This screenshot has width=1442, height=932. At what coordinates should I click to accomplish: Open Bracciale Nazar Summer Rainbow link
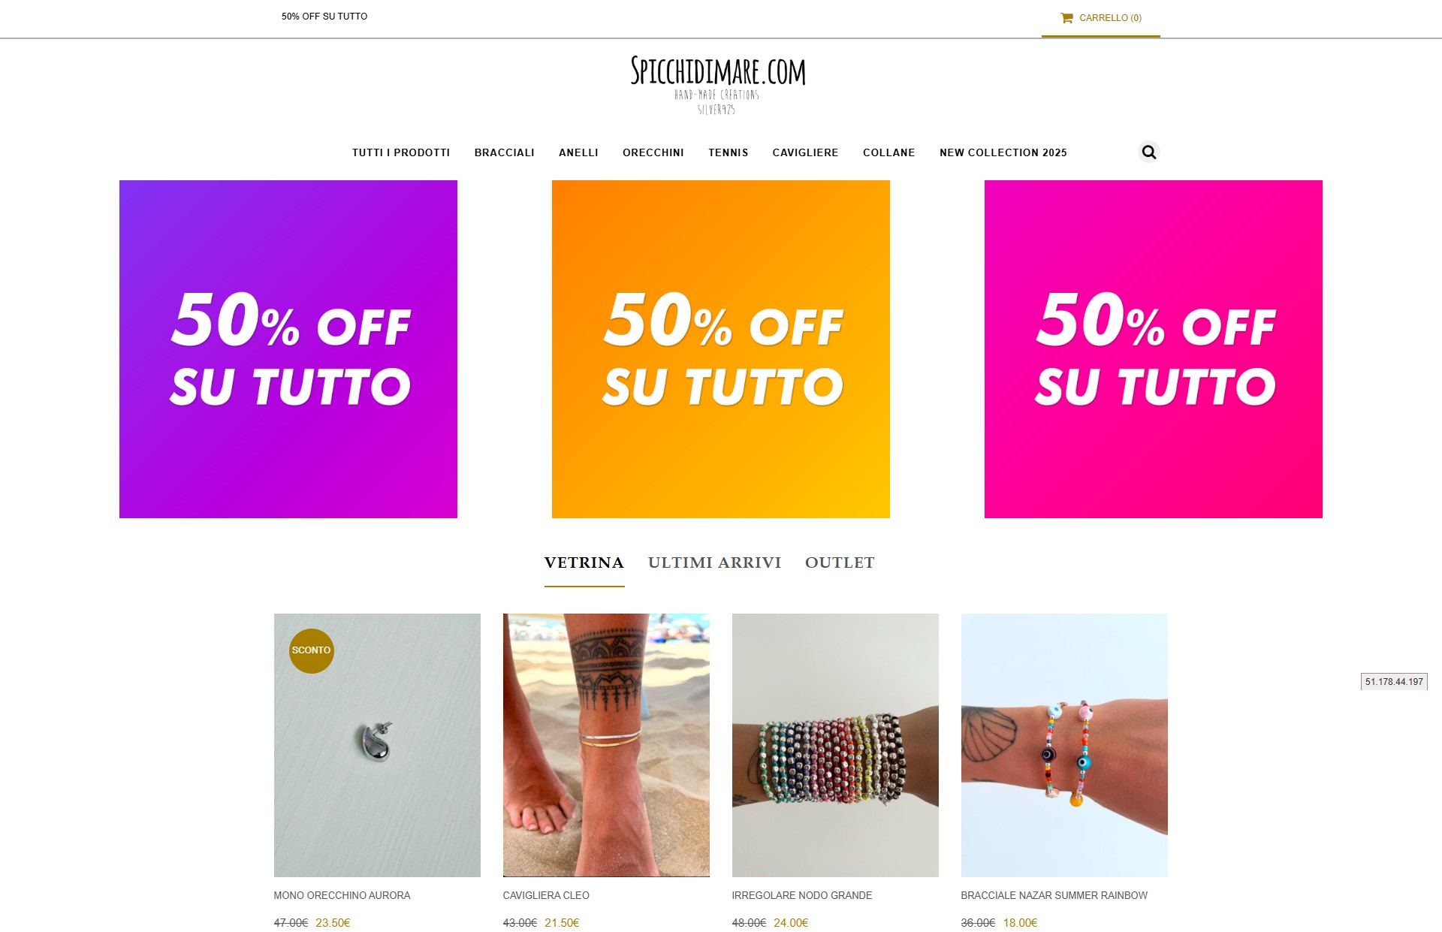(x=1054, y=895)
